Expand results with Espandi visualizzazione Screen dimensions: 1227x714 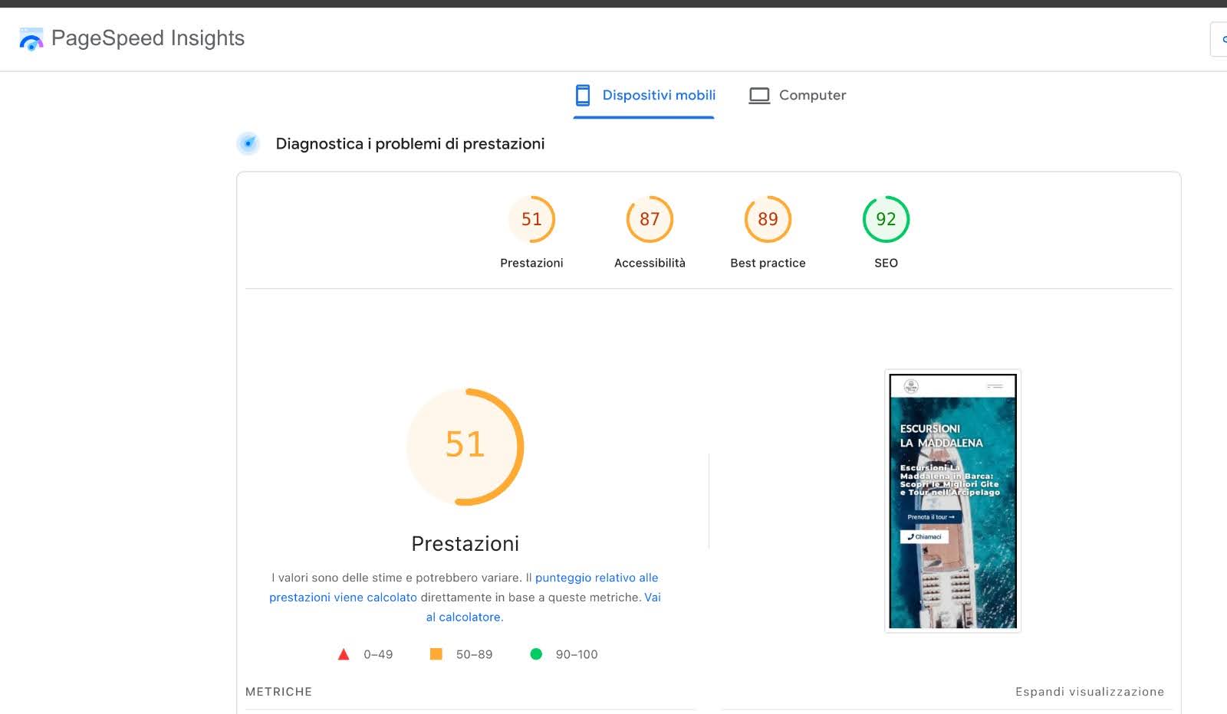pos(1090,691)
